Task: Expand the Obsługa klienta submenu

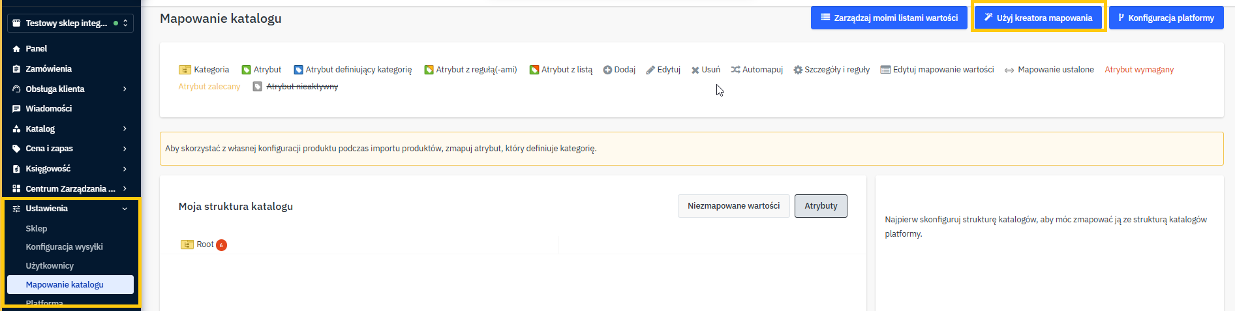Action: coord(125,89)
